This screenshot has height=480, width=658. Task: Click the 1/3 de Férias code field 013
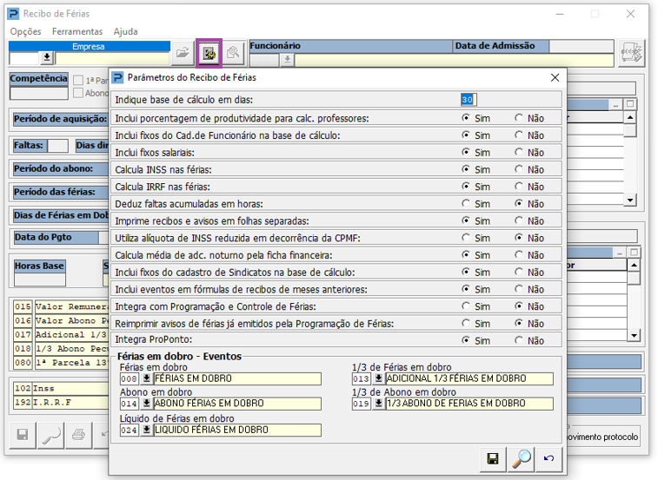362,378
